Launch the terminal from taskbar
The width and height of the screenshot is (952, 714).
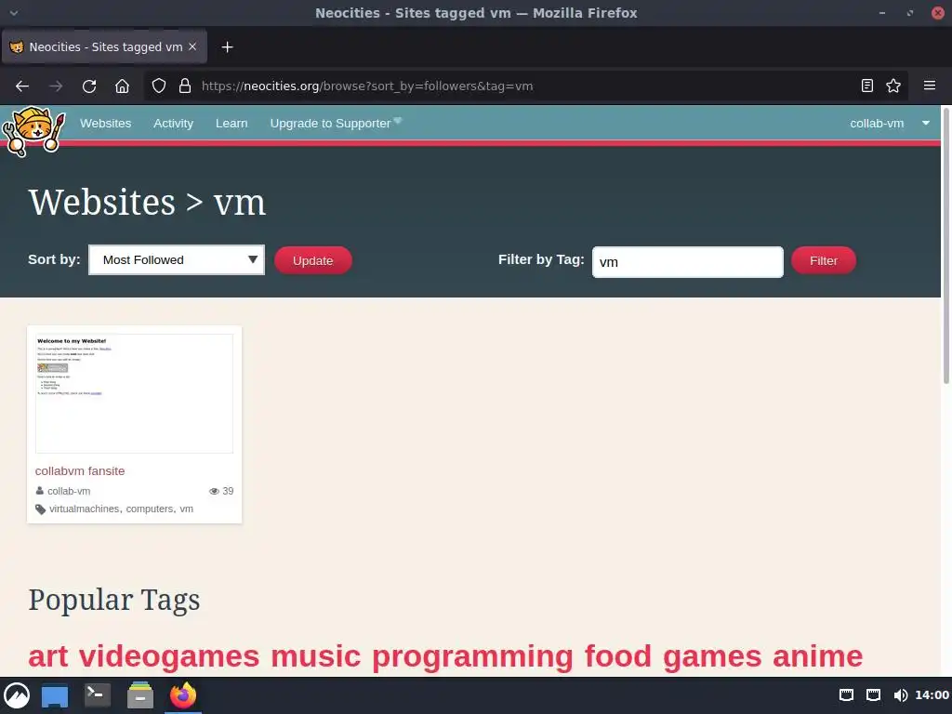97,695
